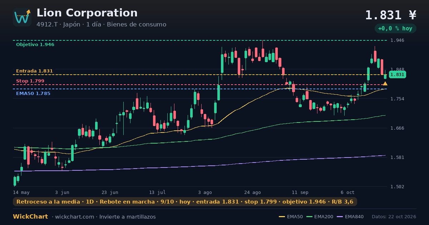Click the orange triangle signal marker
The image size is (429, 225).
(385, 84)
